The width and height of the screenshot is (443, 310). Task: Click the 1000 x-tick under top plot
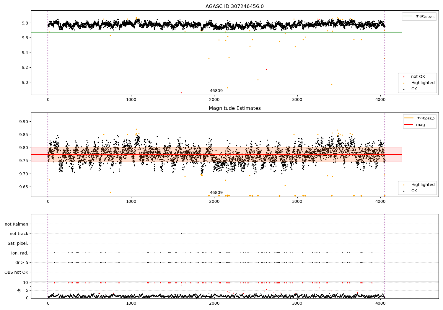(131, 100)
